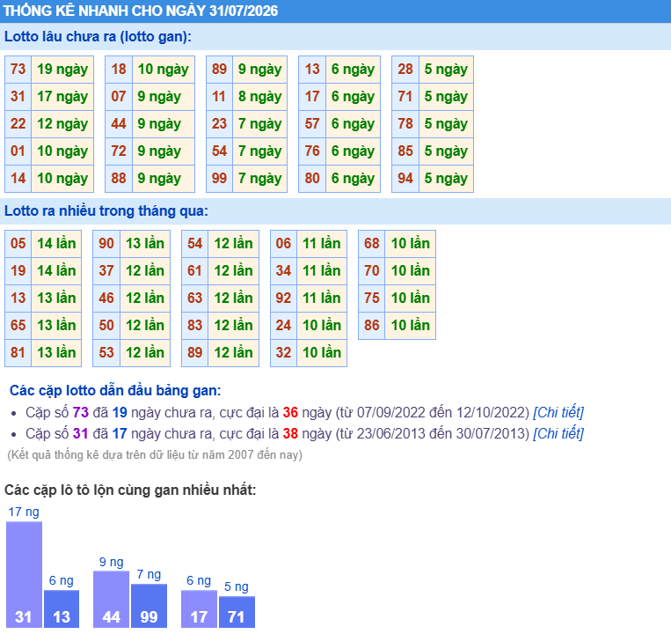Viewport: 671px width, 634px height.
Task: Click the '9 ng' bar label
Action: (x=112, y=562)
